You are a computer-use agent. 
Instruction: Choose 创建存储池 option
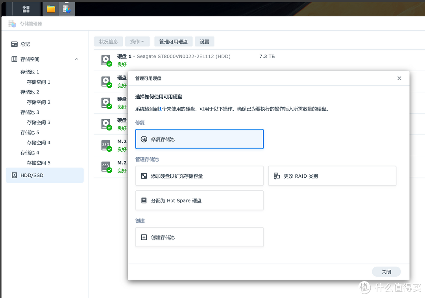point(200,237)
